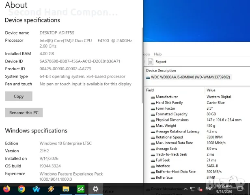Image resolution: width=250 pixels, height=195 pixels.
Task: Click the '430 g' weight value
Action: click(x=211, y=126)
